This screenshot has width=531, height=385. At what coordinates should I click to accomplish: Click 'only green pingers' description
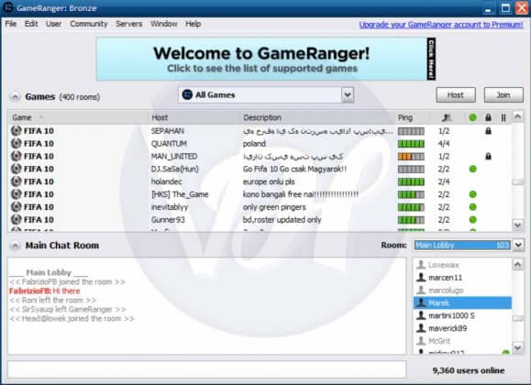tap(274, 207)
